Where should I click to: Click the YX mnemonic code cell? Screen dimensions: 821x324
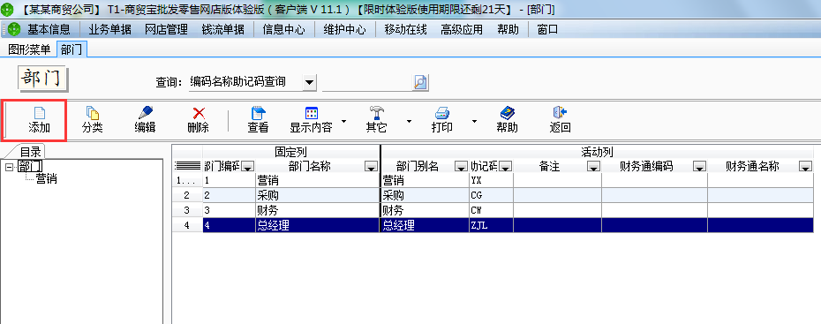coord(491,180)
